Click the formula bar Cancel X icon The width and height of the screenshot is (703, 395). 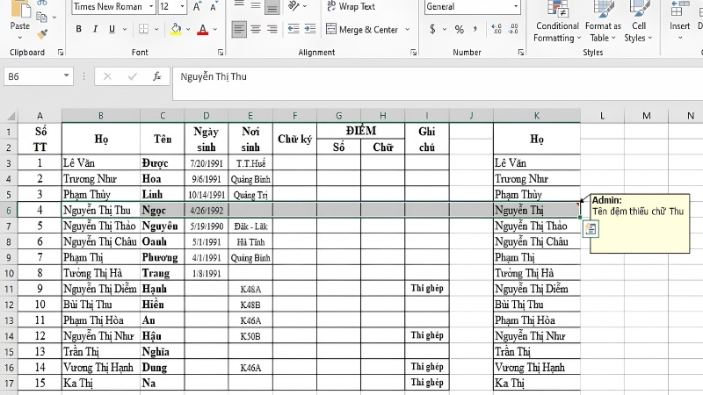[107, 76]
